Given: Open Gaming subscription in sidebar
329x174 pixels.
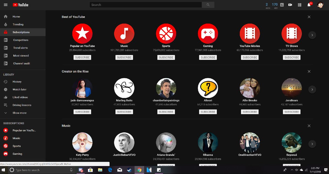Looking at the screenshot, I should 22,154.
